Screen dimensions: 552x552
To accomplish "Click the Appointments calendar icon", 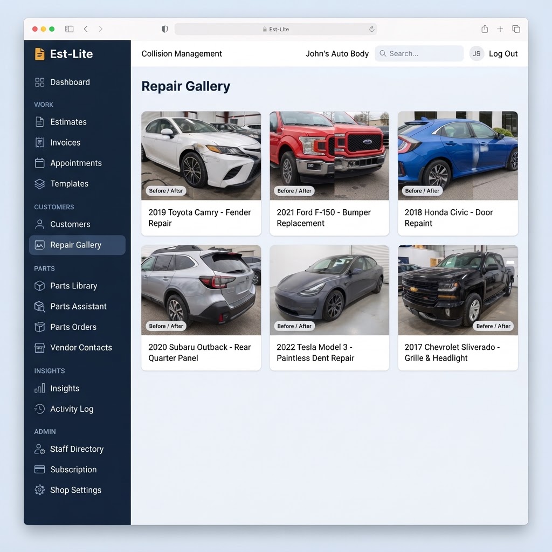I will point(40,163).
